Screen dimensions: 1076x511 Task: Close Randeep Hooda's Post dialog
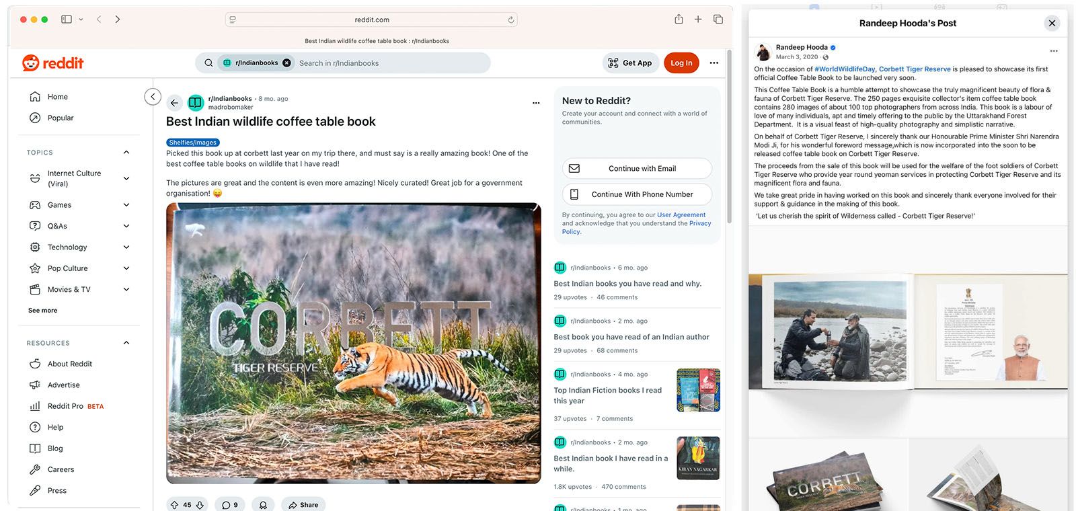point(1052,24)
